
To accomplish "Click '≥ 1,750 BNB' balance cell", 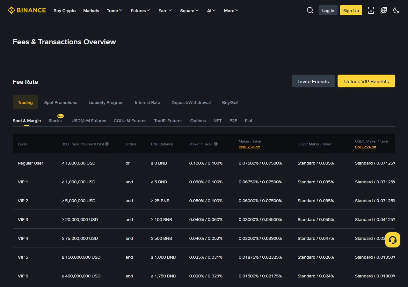I will [x=164, y=276].
